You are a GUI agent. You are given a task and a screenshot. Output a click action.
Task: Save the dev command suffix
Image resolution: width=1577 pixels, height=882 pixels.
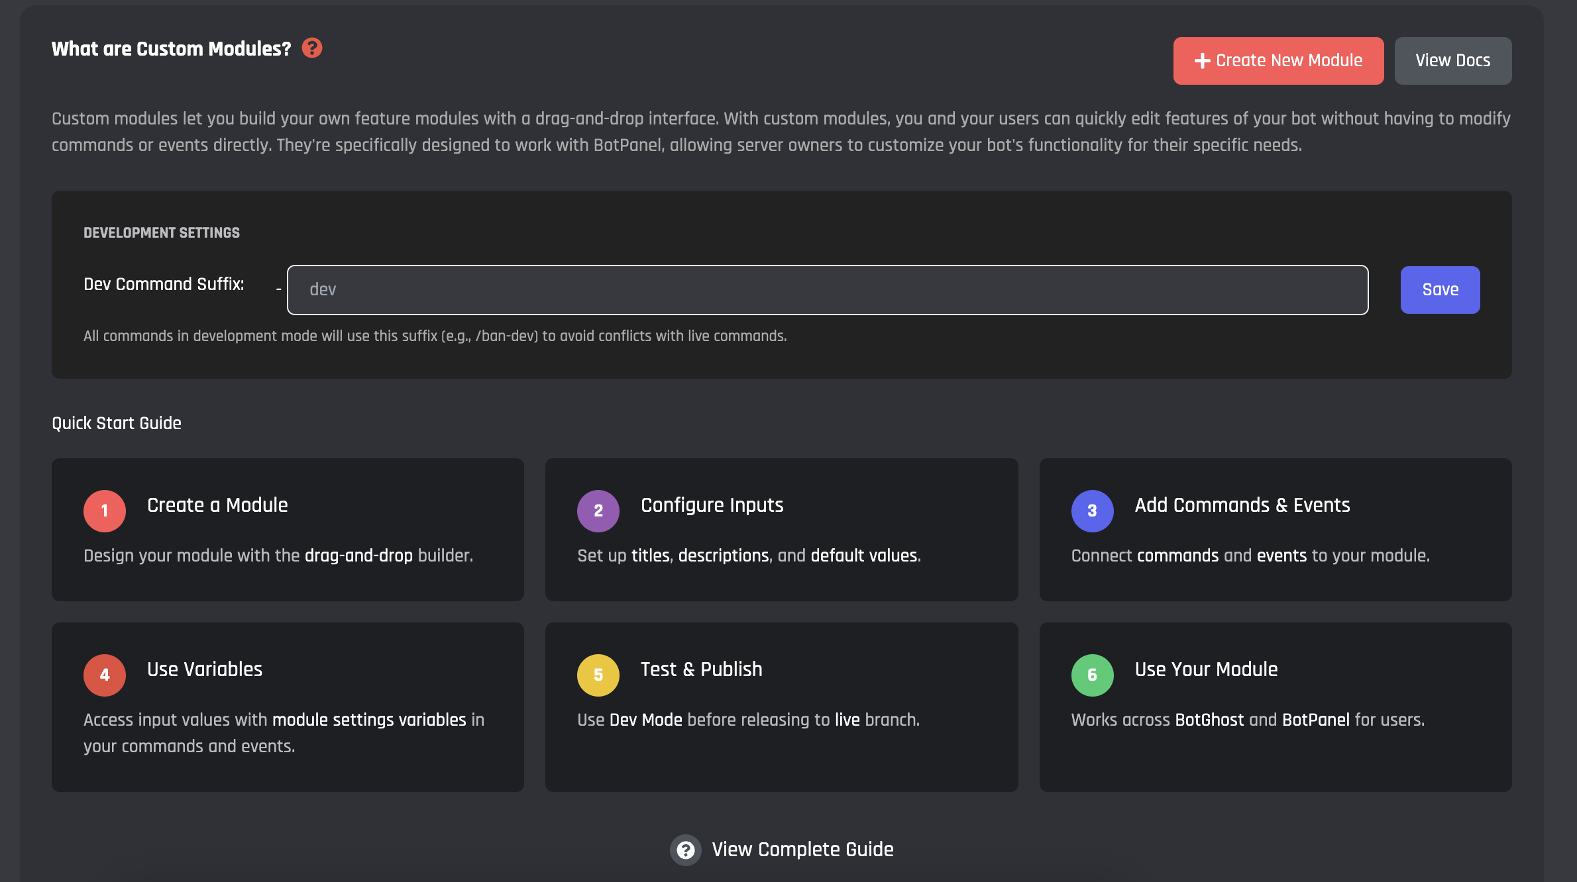pyautogui.click(x=1440, y=290)
